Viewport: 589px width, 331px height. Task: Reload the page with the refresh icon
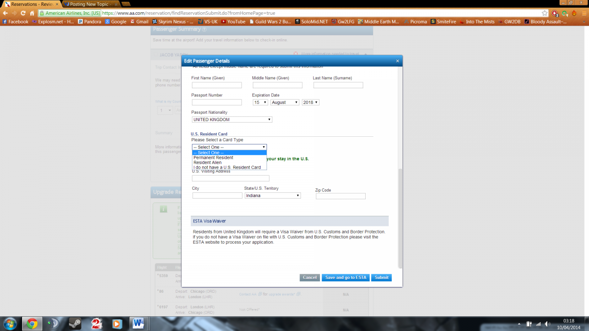click(23, 13)
